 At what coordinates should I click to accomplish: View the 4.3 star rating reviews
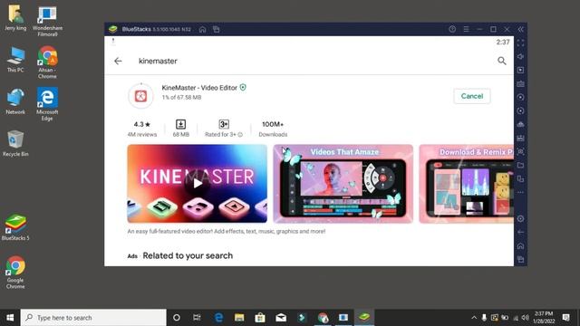142,129
